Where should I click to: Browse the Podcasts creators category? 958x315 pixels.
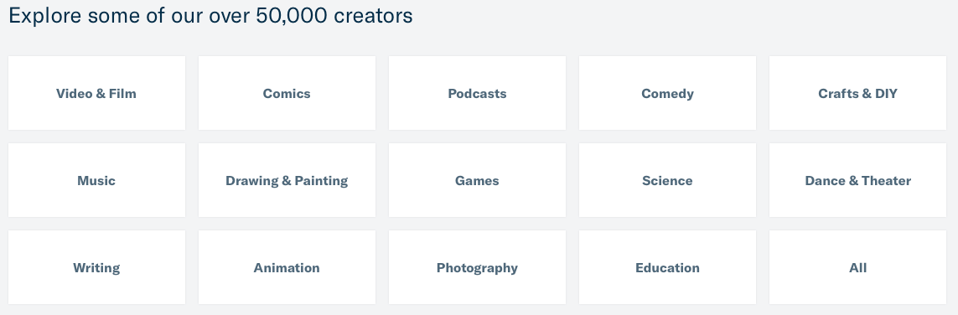[x=477, y=93]
